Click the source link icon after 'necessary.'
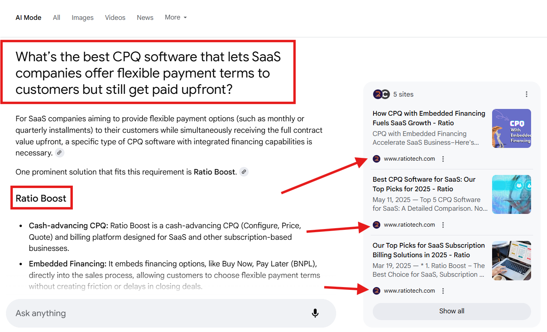 click(59, 153)
